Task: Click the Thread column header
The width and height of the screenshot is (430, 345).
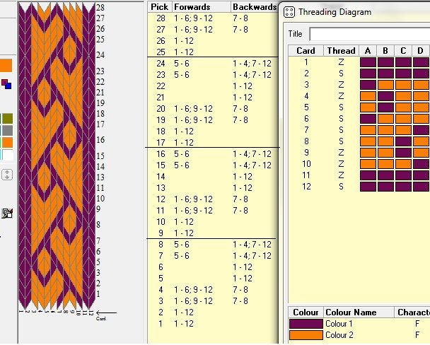Action: [x=341, y=51]
